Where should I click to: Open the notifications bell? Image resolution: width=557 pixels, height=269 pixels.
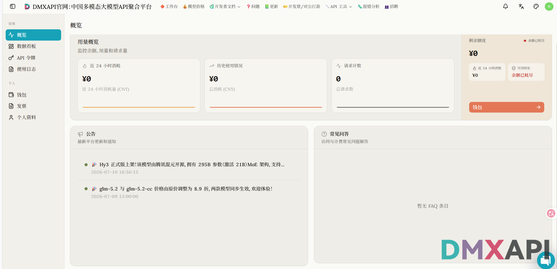pos(505,7)
